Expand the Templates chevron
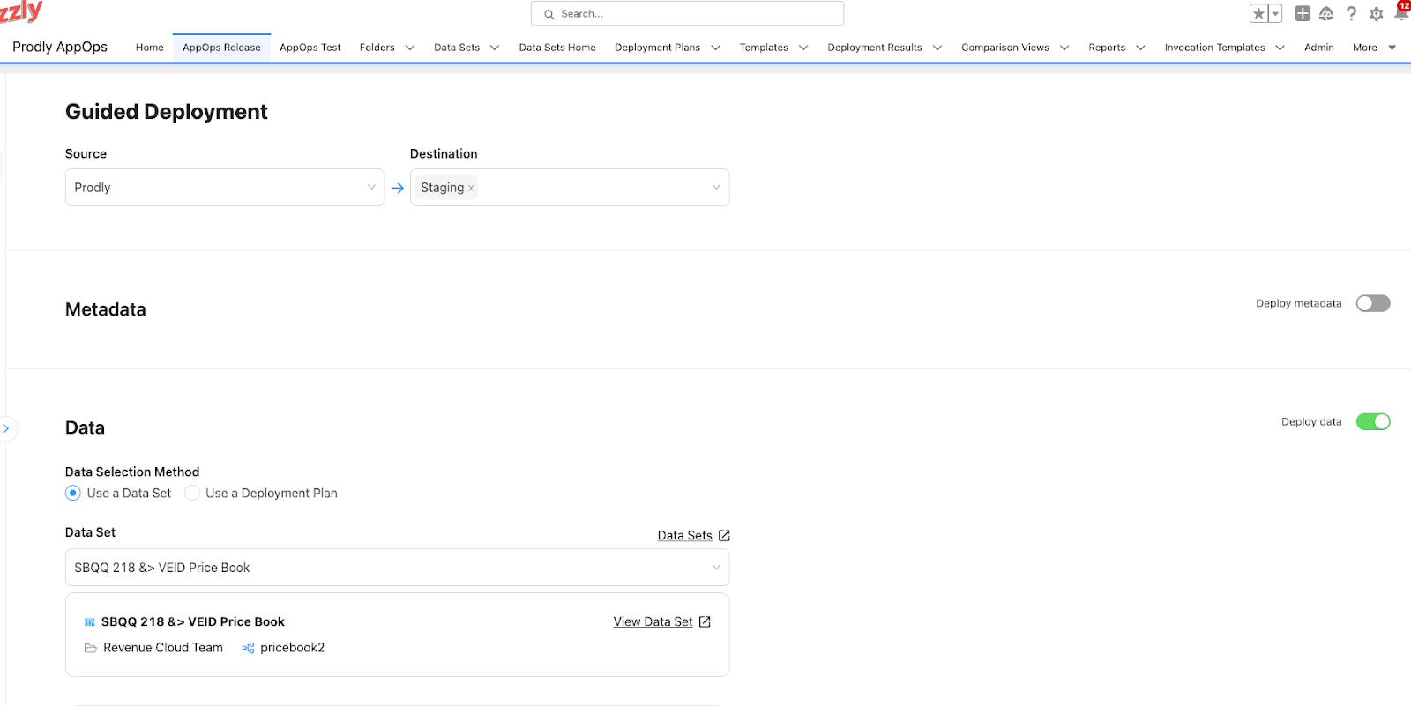 [803, 48]
